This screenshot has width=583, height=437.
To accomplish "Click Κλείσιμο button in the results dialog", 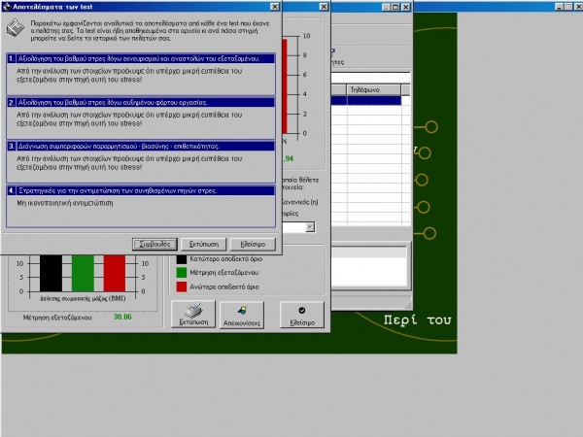I will [x=253, y=244].
